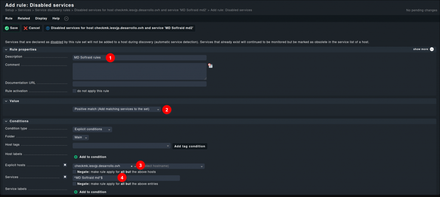The image size is (440, 197).
Task: Click the collapse menu bar chevron after Help
Action: tap(66, 18)
